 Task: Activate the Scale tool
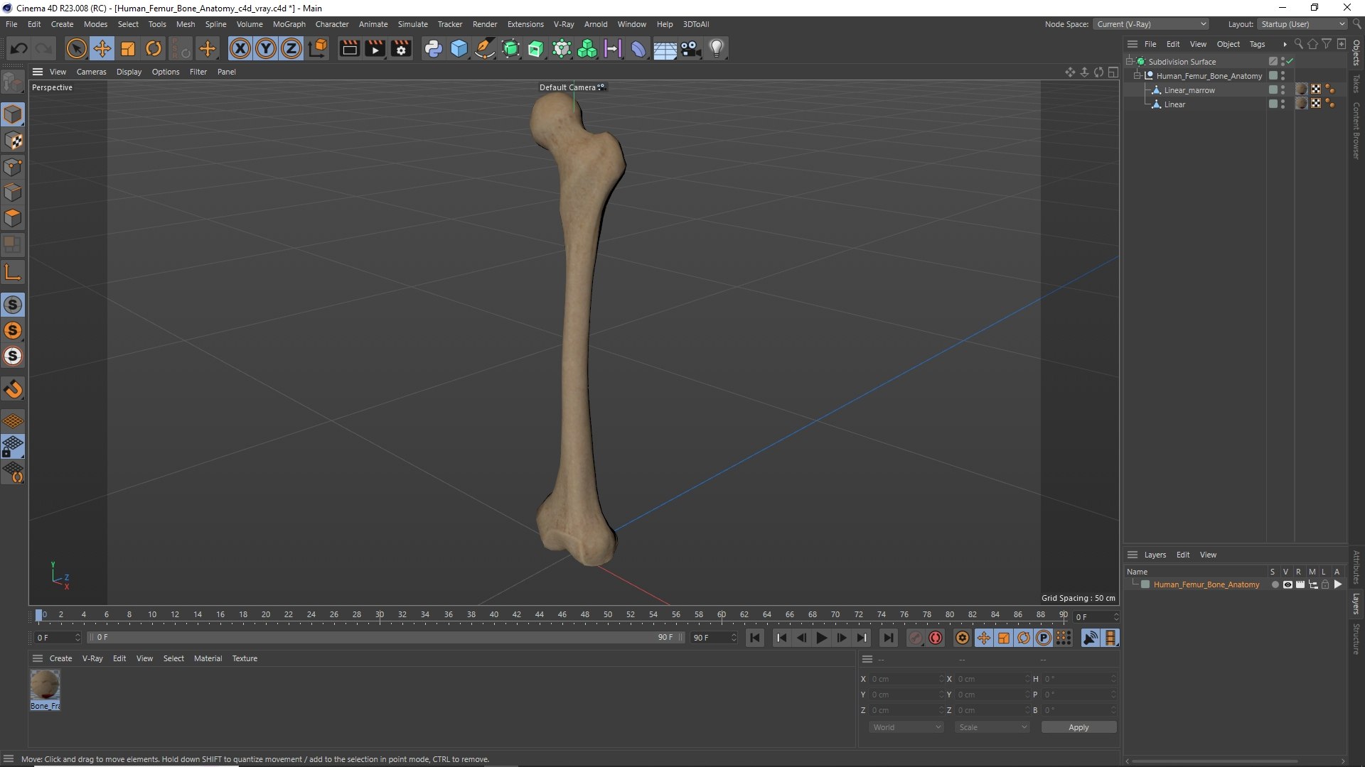click(128, 48)
